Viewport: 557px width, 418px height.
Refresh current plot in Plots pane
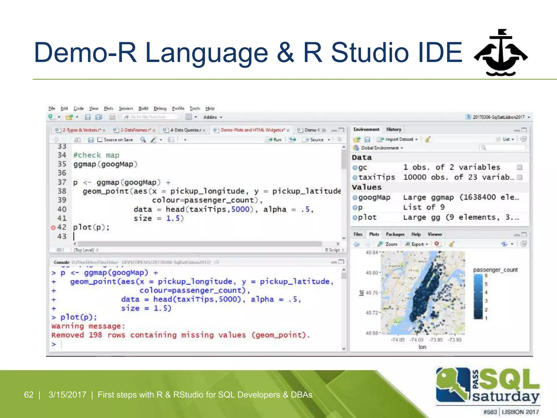coord(523,244)
